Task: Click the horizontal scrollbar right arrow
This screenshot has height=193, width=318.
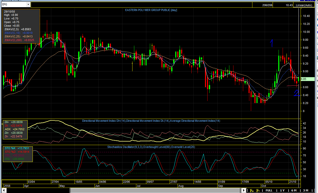Action: click(x=244, y=190)
